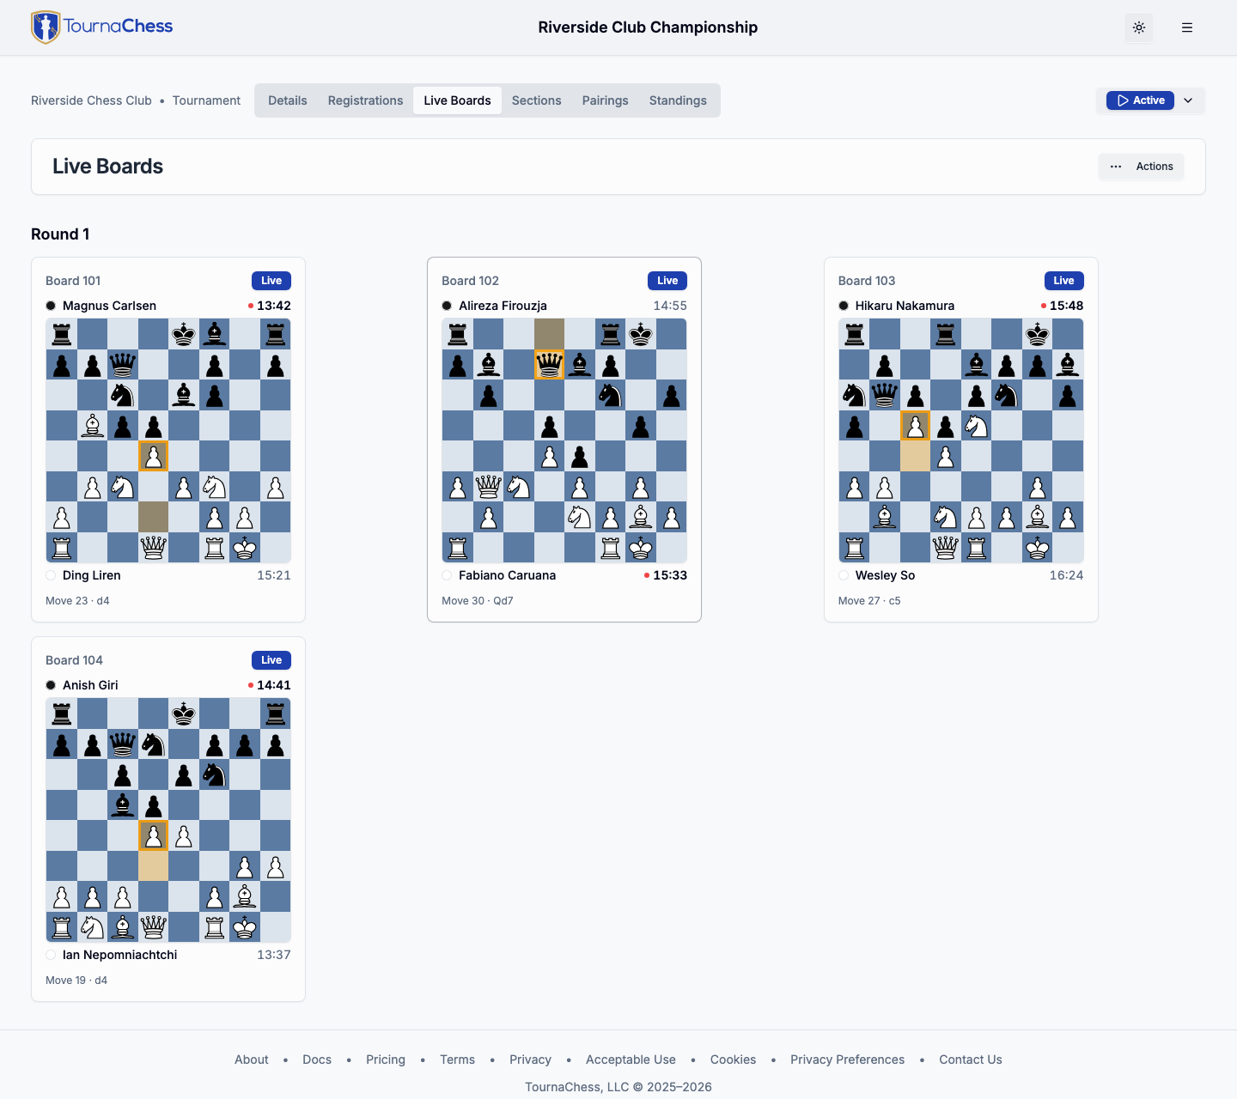Screen dimensions: 1237x1099
Task: Click highlighted white pawn on Board 101
Action: 153,456
